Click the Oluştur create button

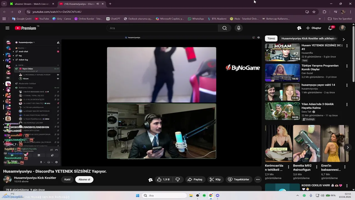coord(314,28)
